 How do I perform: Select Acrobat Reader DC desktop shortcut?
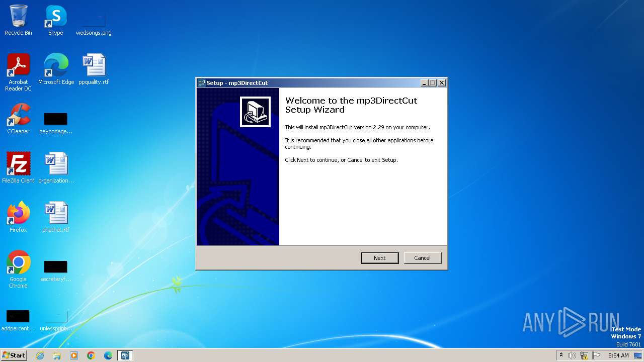point(18,72)
